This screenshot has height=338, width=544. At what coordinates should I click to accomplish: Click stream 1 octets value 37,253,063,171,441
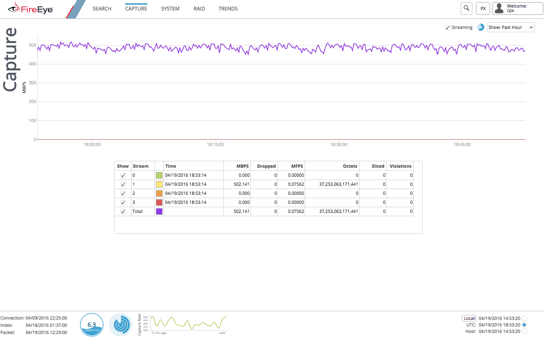[x=338, y=184]
